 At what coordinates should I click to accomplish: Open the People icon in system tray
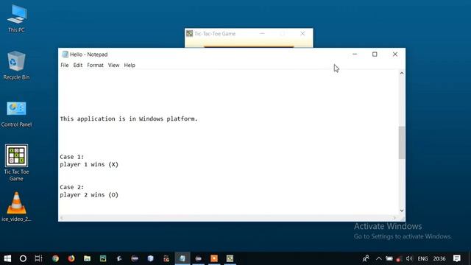coord(366,258)
